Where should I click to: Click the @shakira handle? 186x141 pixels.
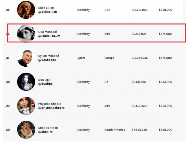click(x=45, y=132)
